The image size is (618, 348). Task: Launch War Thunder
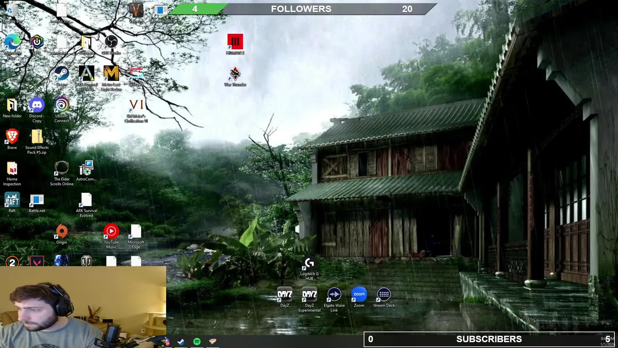tap(235, 76)
